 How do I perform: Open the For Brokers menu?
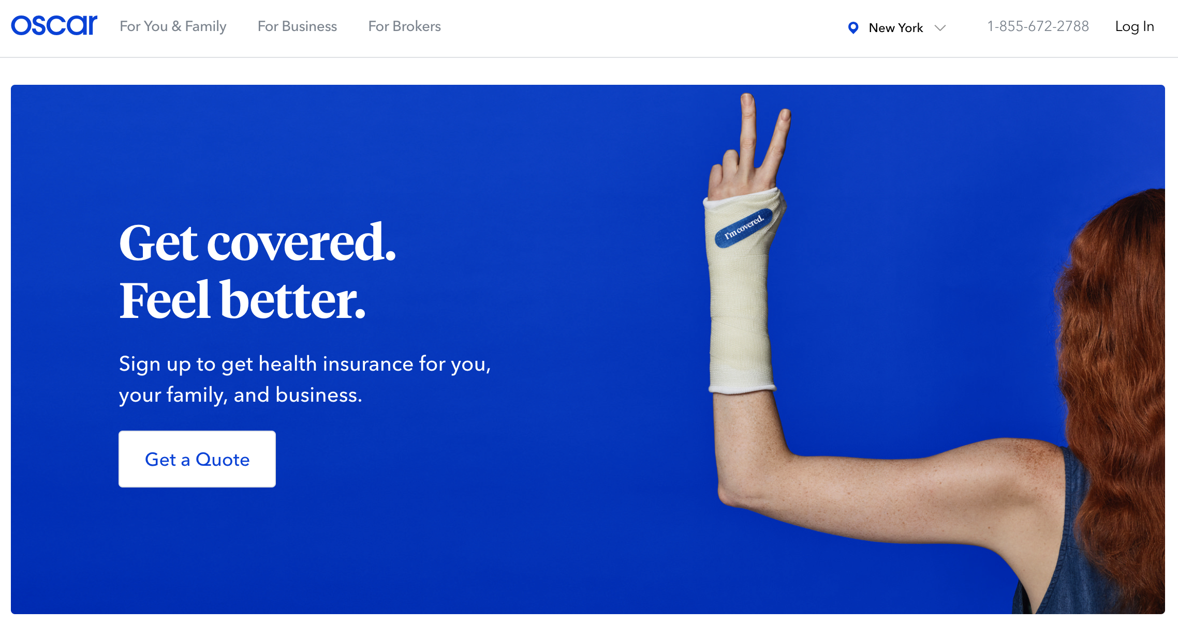(404, 26)
